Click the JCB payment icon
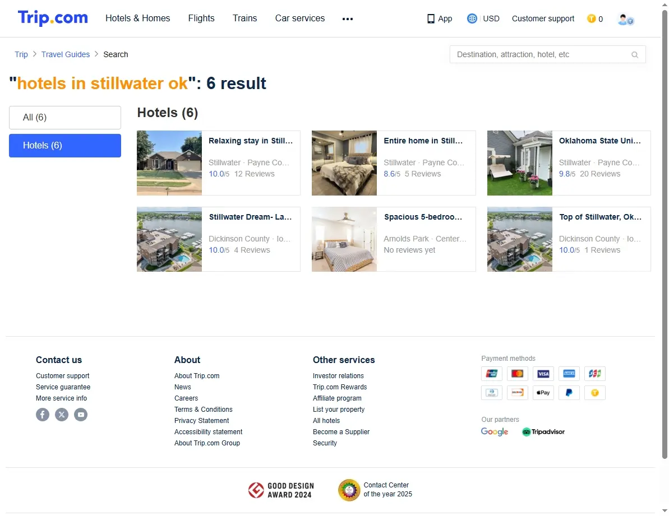 tap(595, 374)
